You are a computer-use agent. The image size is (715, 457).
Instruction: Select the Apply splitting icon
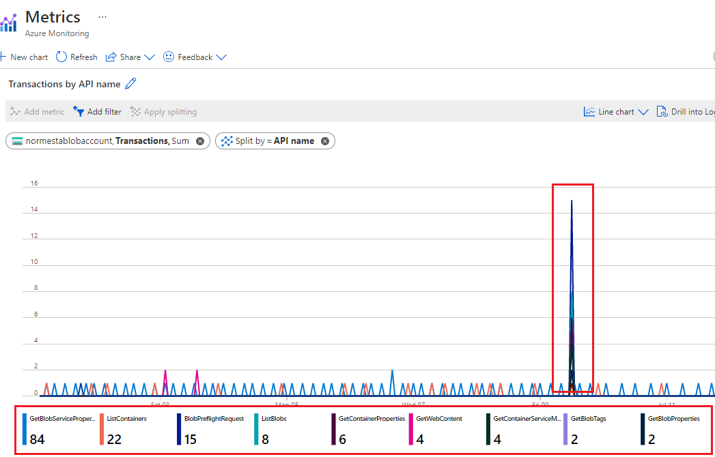[x=137, y=111]
